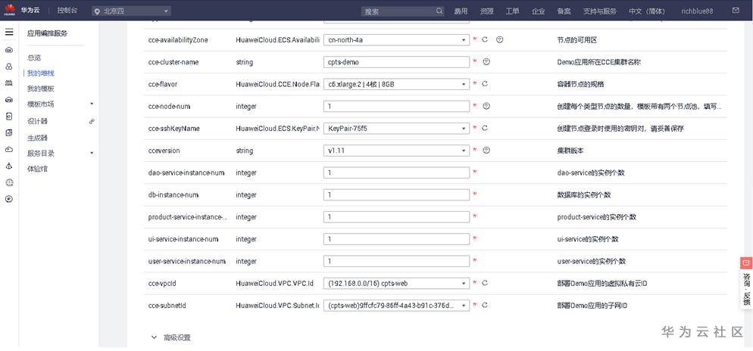753x351 pixels.
Task: Edit the cce-node-num field
Action: (397, 106)
